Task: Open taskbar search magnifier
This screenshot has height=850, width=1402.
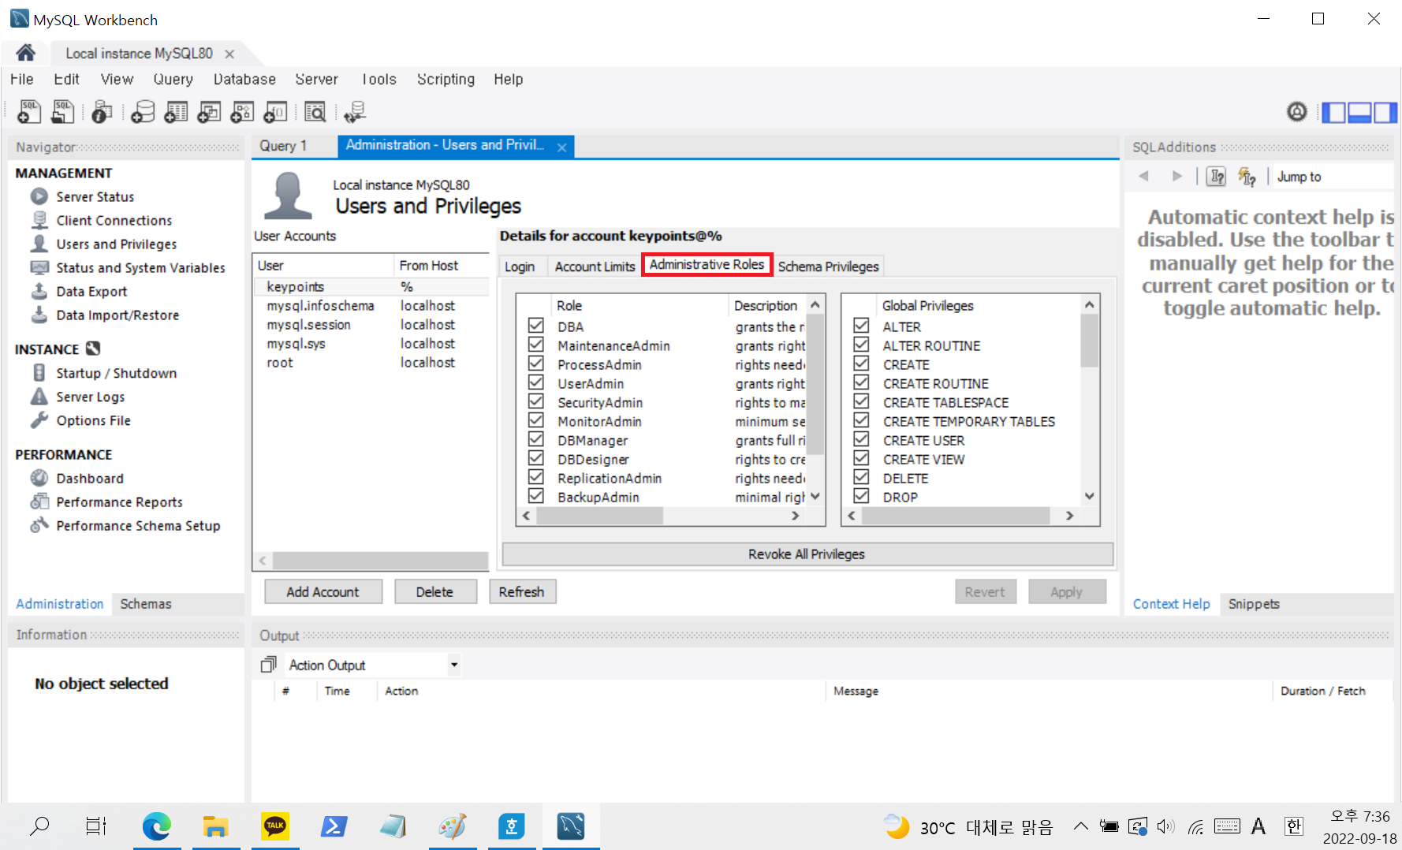Action: [39, 826]
